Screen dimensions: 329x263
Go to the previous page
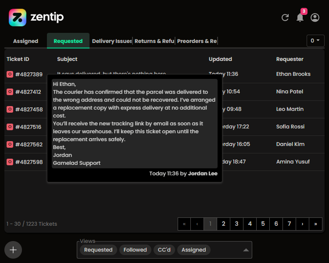click(x=197, y=224)
